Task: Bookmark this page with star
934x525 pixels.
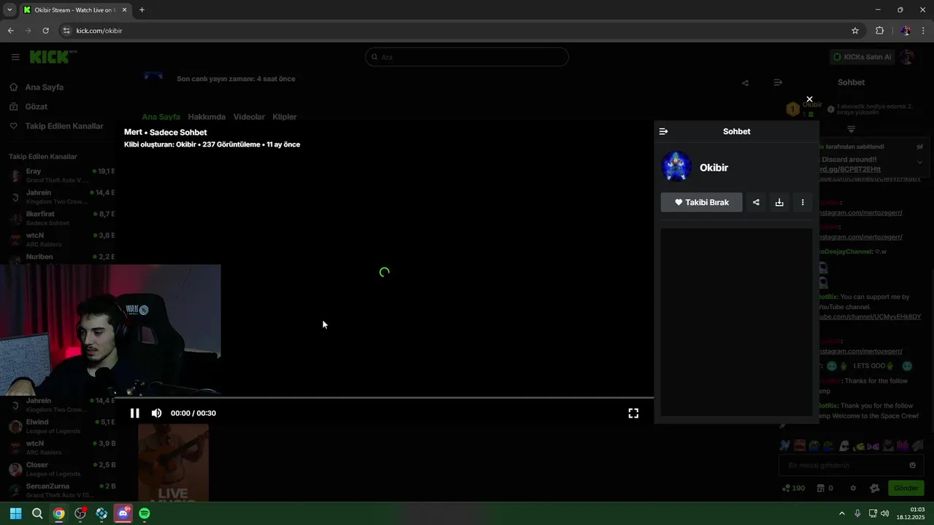Action: pyautogui.click(x=855, y=31)
